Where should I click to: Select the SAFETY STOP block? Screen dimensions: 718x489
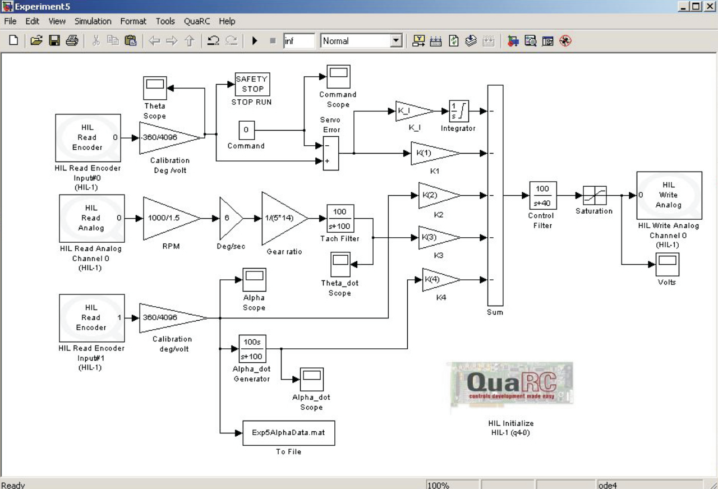pos(251,84)
